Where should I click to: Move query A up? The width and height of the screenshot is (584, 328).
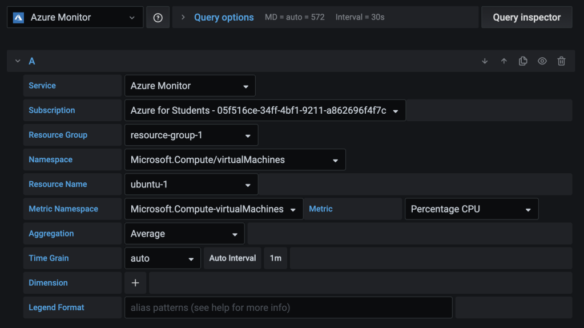pyautogui.click(x=504, y=61)
